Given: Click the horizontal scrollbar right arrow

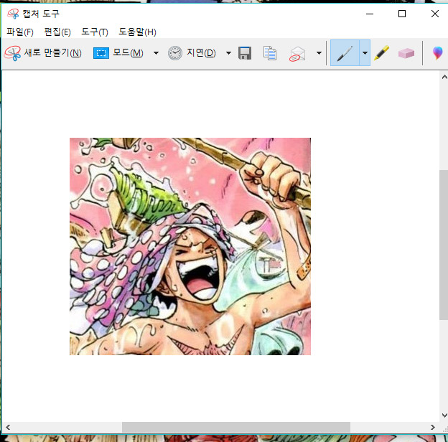Looking at the screenshot, I should tap(433, 428).
